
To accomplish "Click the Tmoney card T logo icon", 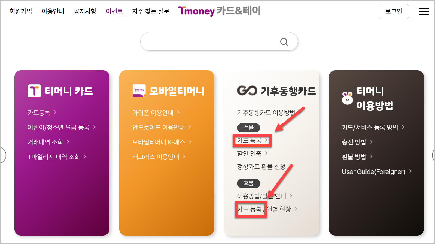I will click(34, 91).
